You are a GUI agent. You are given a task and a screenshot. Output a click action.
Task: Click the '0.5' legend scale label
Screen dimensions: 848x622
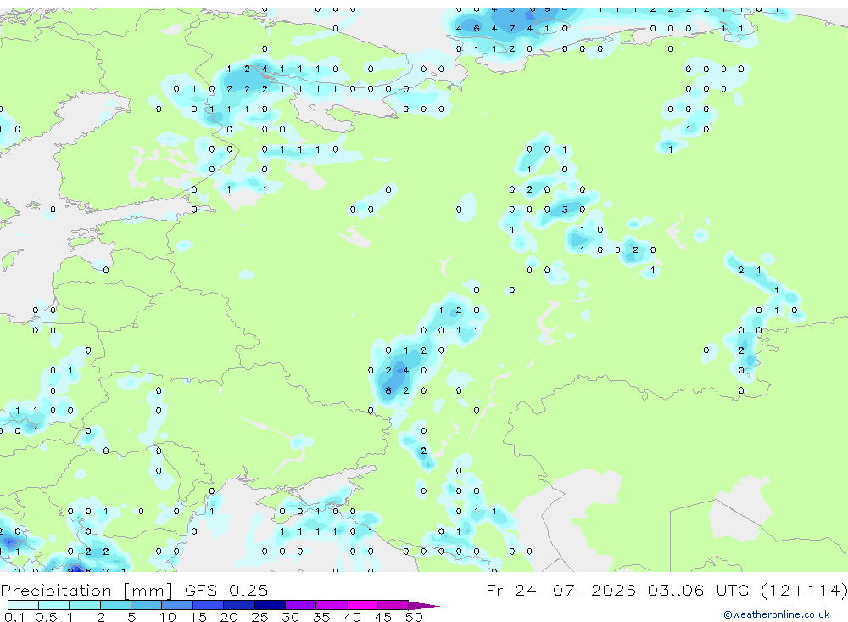coord(46,617)
